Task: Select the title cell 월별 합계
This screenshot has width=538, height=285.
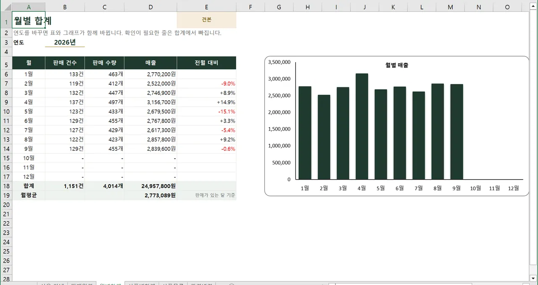Action: coord(29,20)
